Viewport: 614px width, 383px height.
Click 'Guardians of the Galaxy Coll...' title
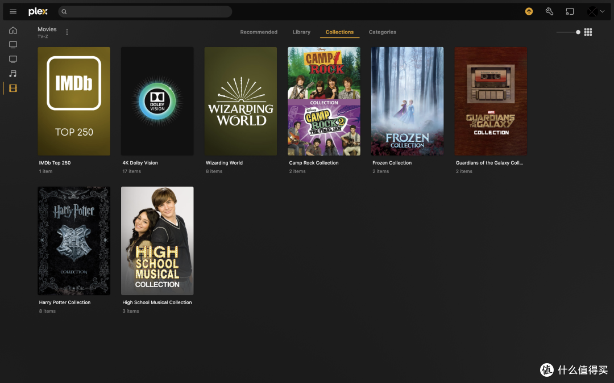489,163
